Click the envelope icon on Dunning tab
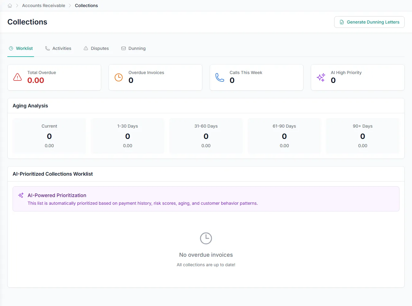 click(124, 48)
